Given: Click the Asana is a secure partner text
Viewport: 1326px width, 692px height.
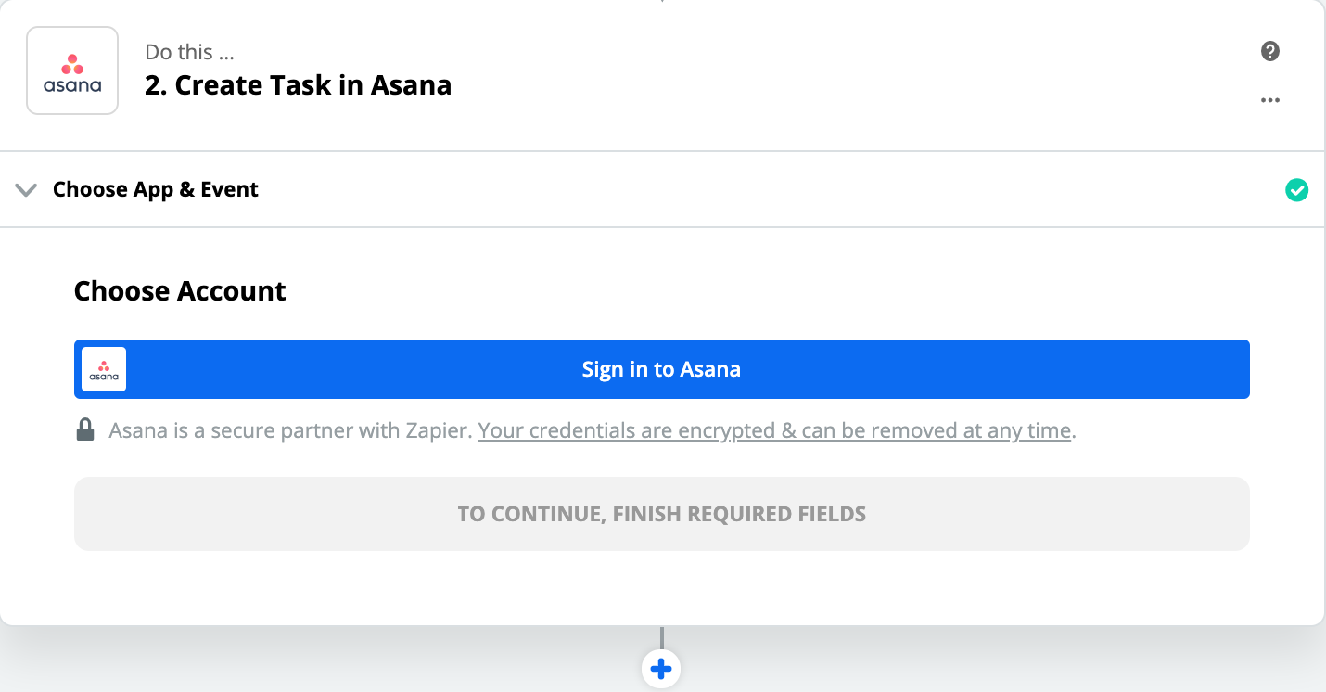Looking at the screenshot, I should (290, 430).
